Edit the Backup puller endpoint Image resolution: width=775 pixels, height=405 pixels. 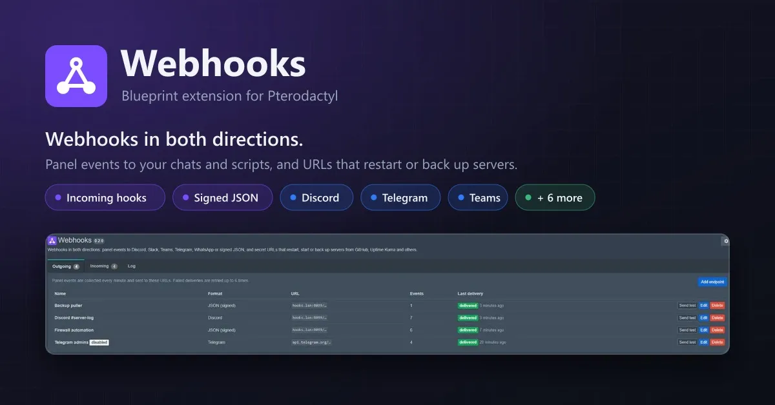[x=704, y=305]
